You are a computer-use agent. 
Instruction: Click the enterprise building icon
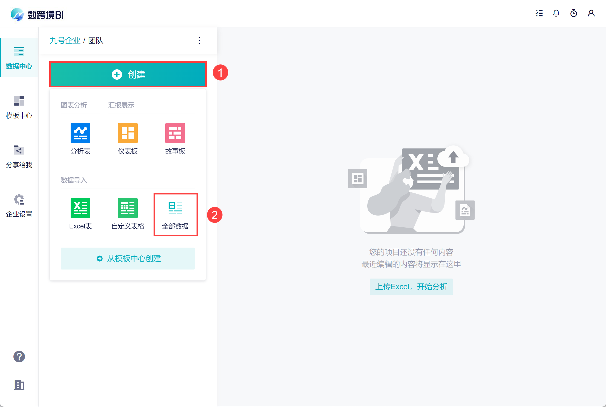(x=19, y=385)
